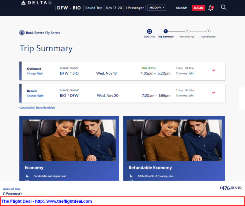Image resolution: width=245 pixels, height=206 pixels.
Task: Click the Amount Due label
Action: pyautogui.click(x=12, y=189)
